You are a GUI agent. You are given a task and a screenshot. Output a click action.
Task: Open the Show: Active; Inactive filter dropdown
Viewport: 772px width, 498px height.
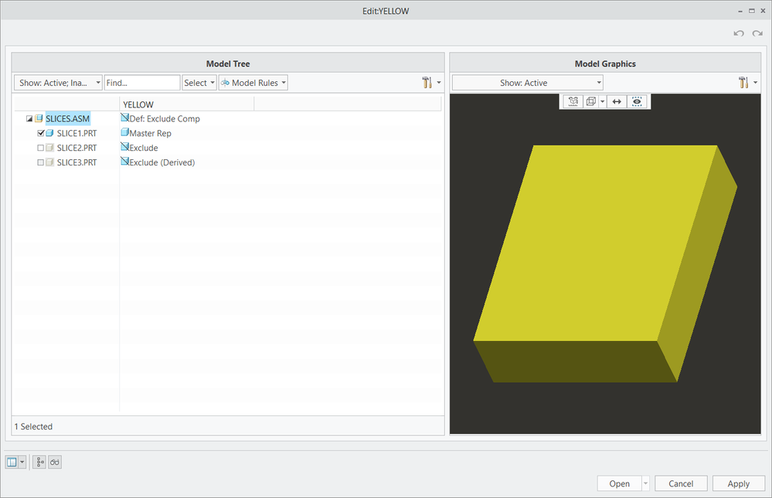click(58, 83)
